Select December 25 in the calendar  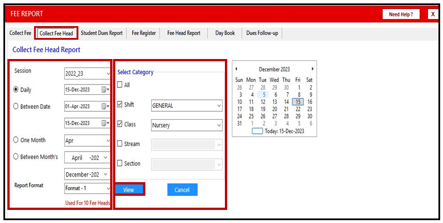click(251, 116)
